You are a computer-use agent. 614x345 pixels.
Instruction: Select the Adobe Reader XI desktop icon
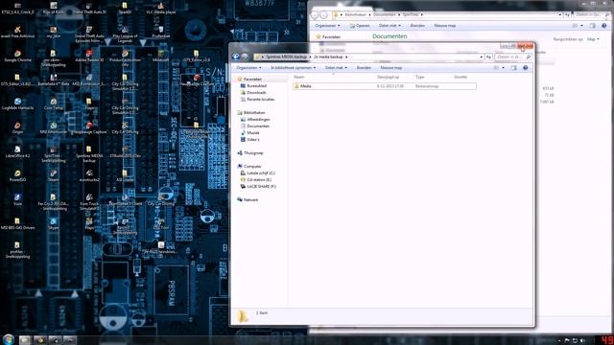pos(89,56)
